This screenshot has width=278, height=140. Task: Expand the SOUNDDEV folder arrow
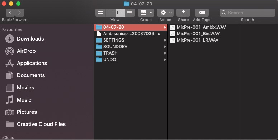coord(165,47)
